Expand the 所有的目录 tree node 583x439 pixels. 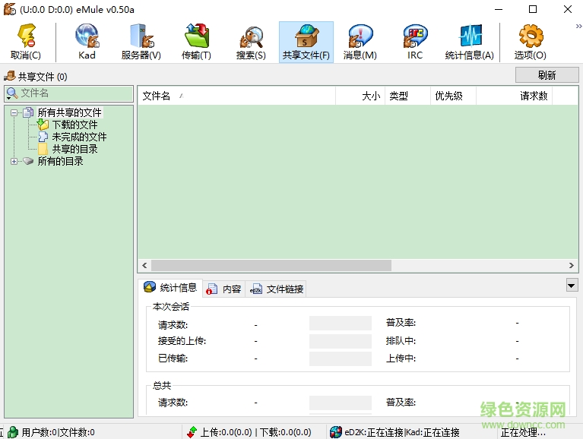coord(14,161)
